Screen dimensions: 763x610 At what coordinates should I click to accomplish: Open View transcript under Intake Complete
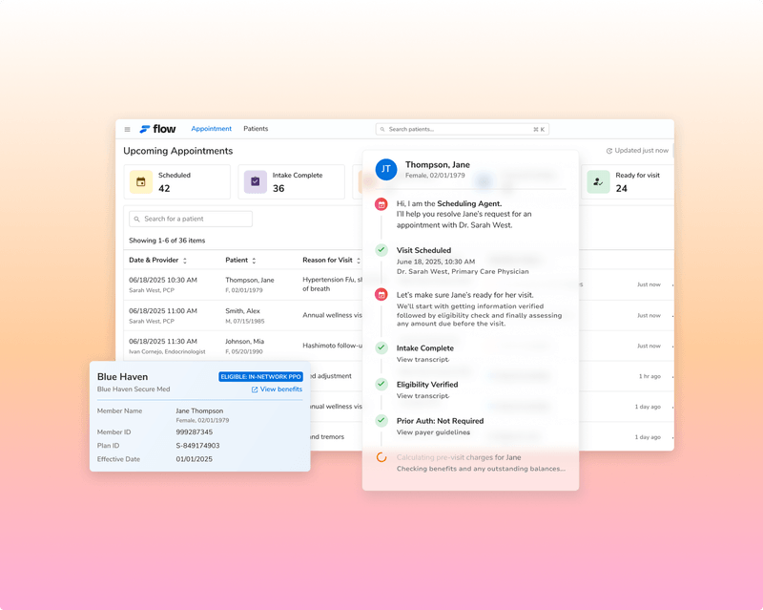click(423, 360)
